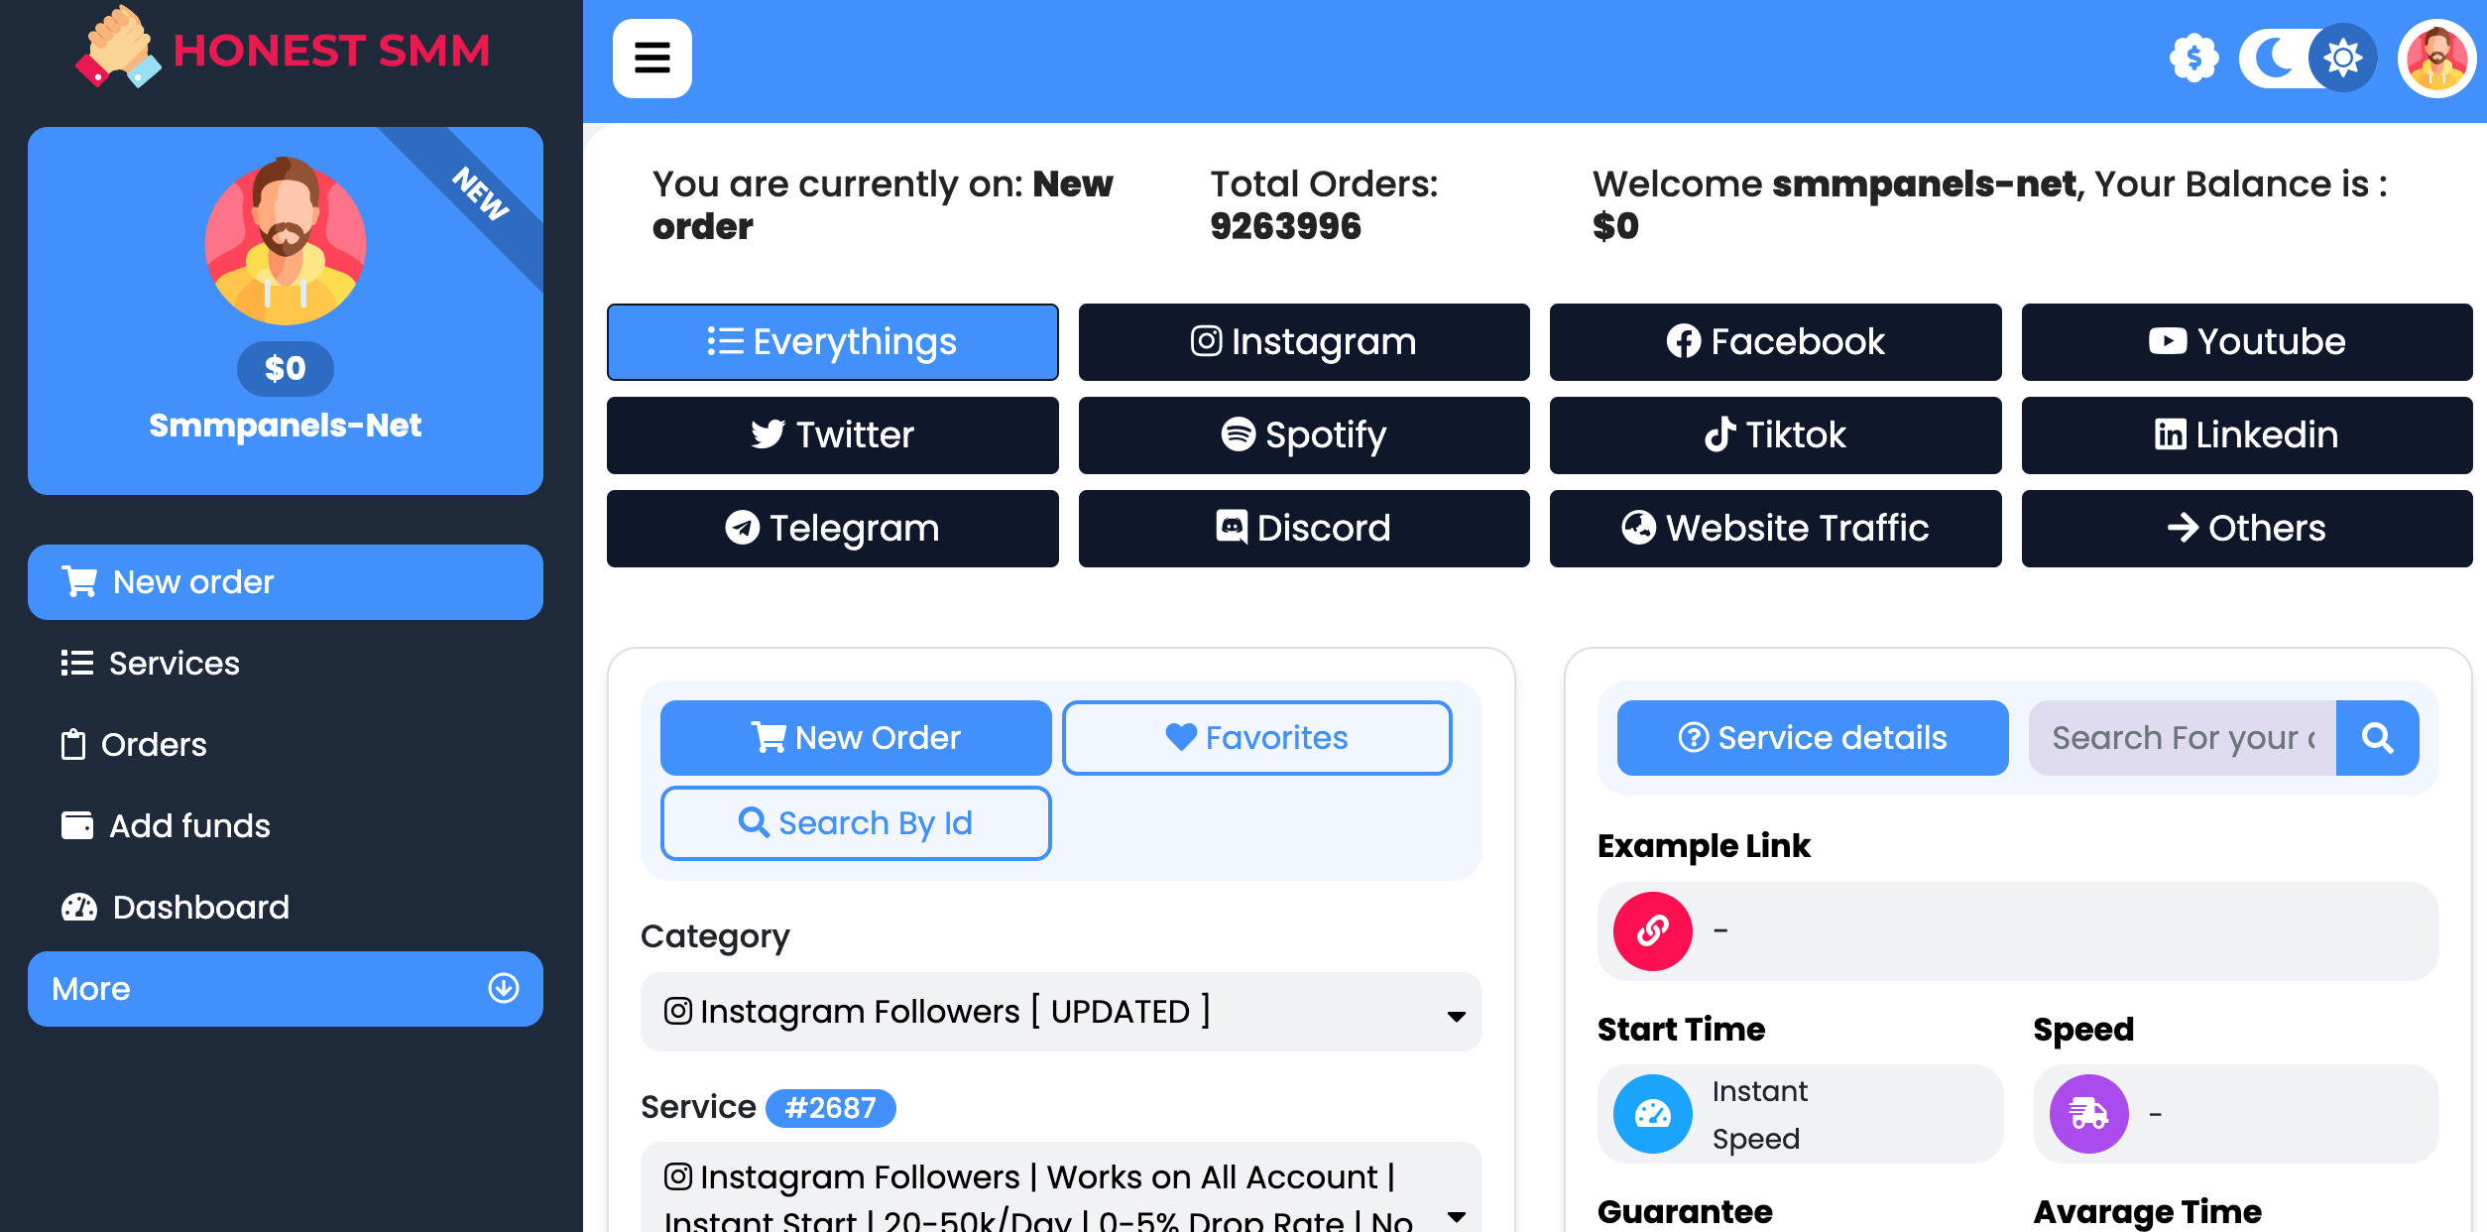Click the $0 balance badge

click(x=285, y=369)
